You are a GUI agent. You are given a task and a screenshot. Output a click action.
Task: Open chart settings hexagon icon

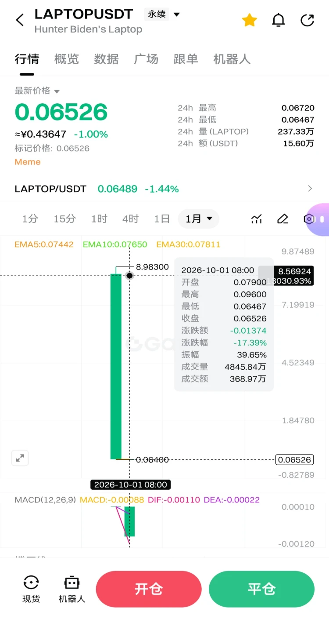click(309, 219)
